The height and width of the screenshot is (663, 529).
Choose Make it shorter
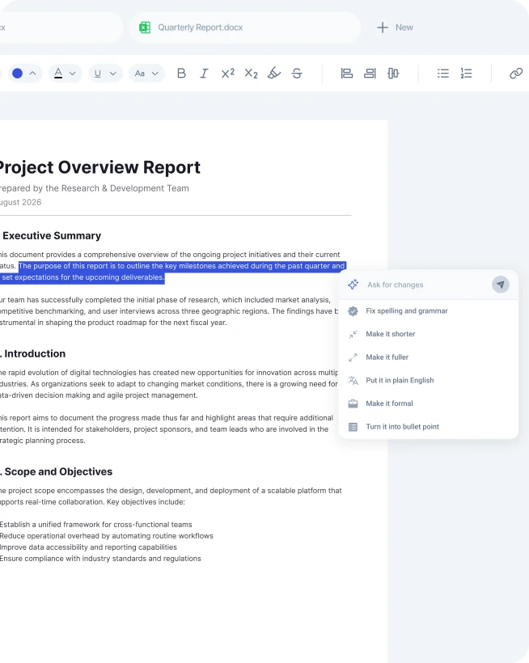429,334
